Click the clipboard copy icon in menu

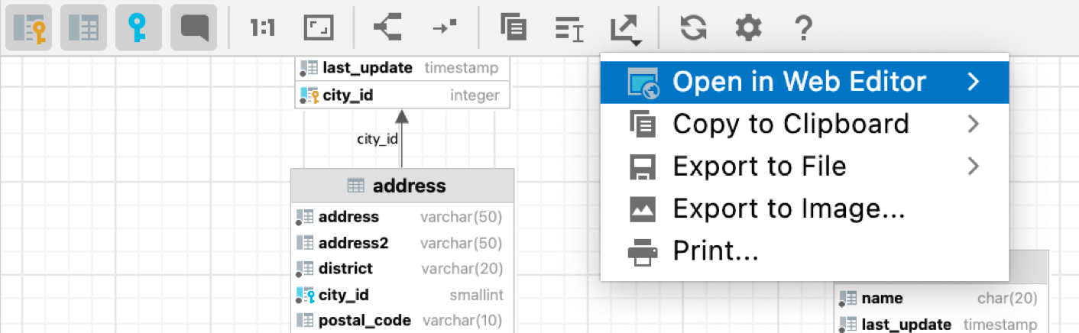click(643, 124)
